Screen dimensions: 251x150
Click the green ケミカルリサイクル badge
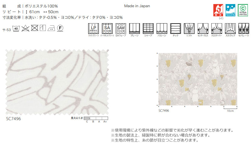pyautogui.click(x=243, y=10)
